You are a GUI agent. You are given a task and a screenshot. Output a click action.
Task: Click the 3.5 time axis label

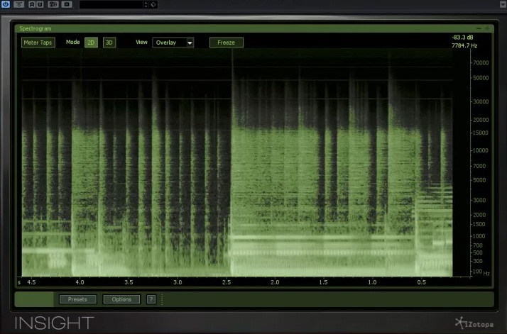click(x=129, y=282)
